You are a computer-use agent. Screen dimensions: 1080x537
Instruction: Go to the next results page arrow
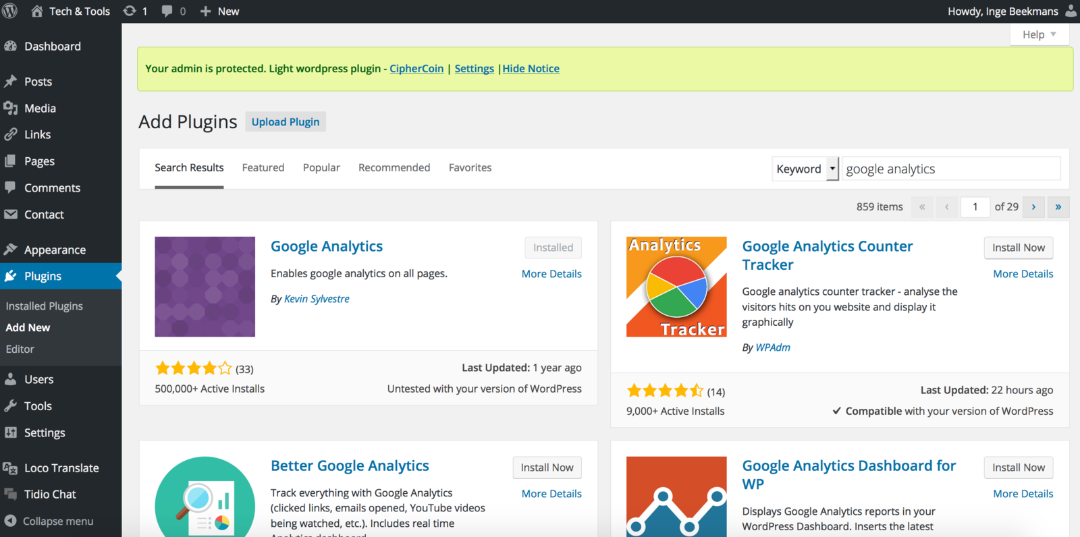click(1033, 207)
